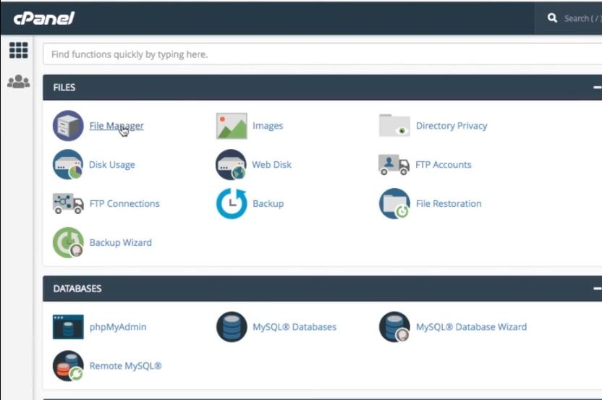Click the Images picture icon
This screenshot has height=400, width=602.
tap(232, 126)
